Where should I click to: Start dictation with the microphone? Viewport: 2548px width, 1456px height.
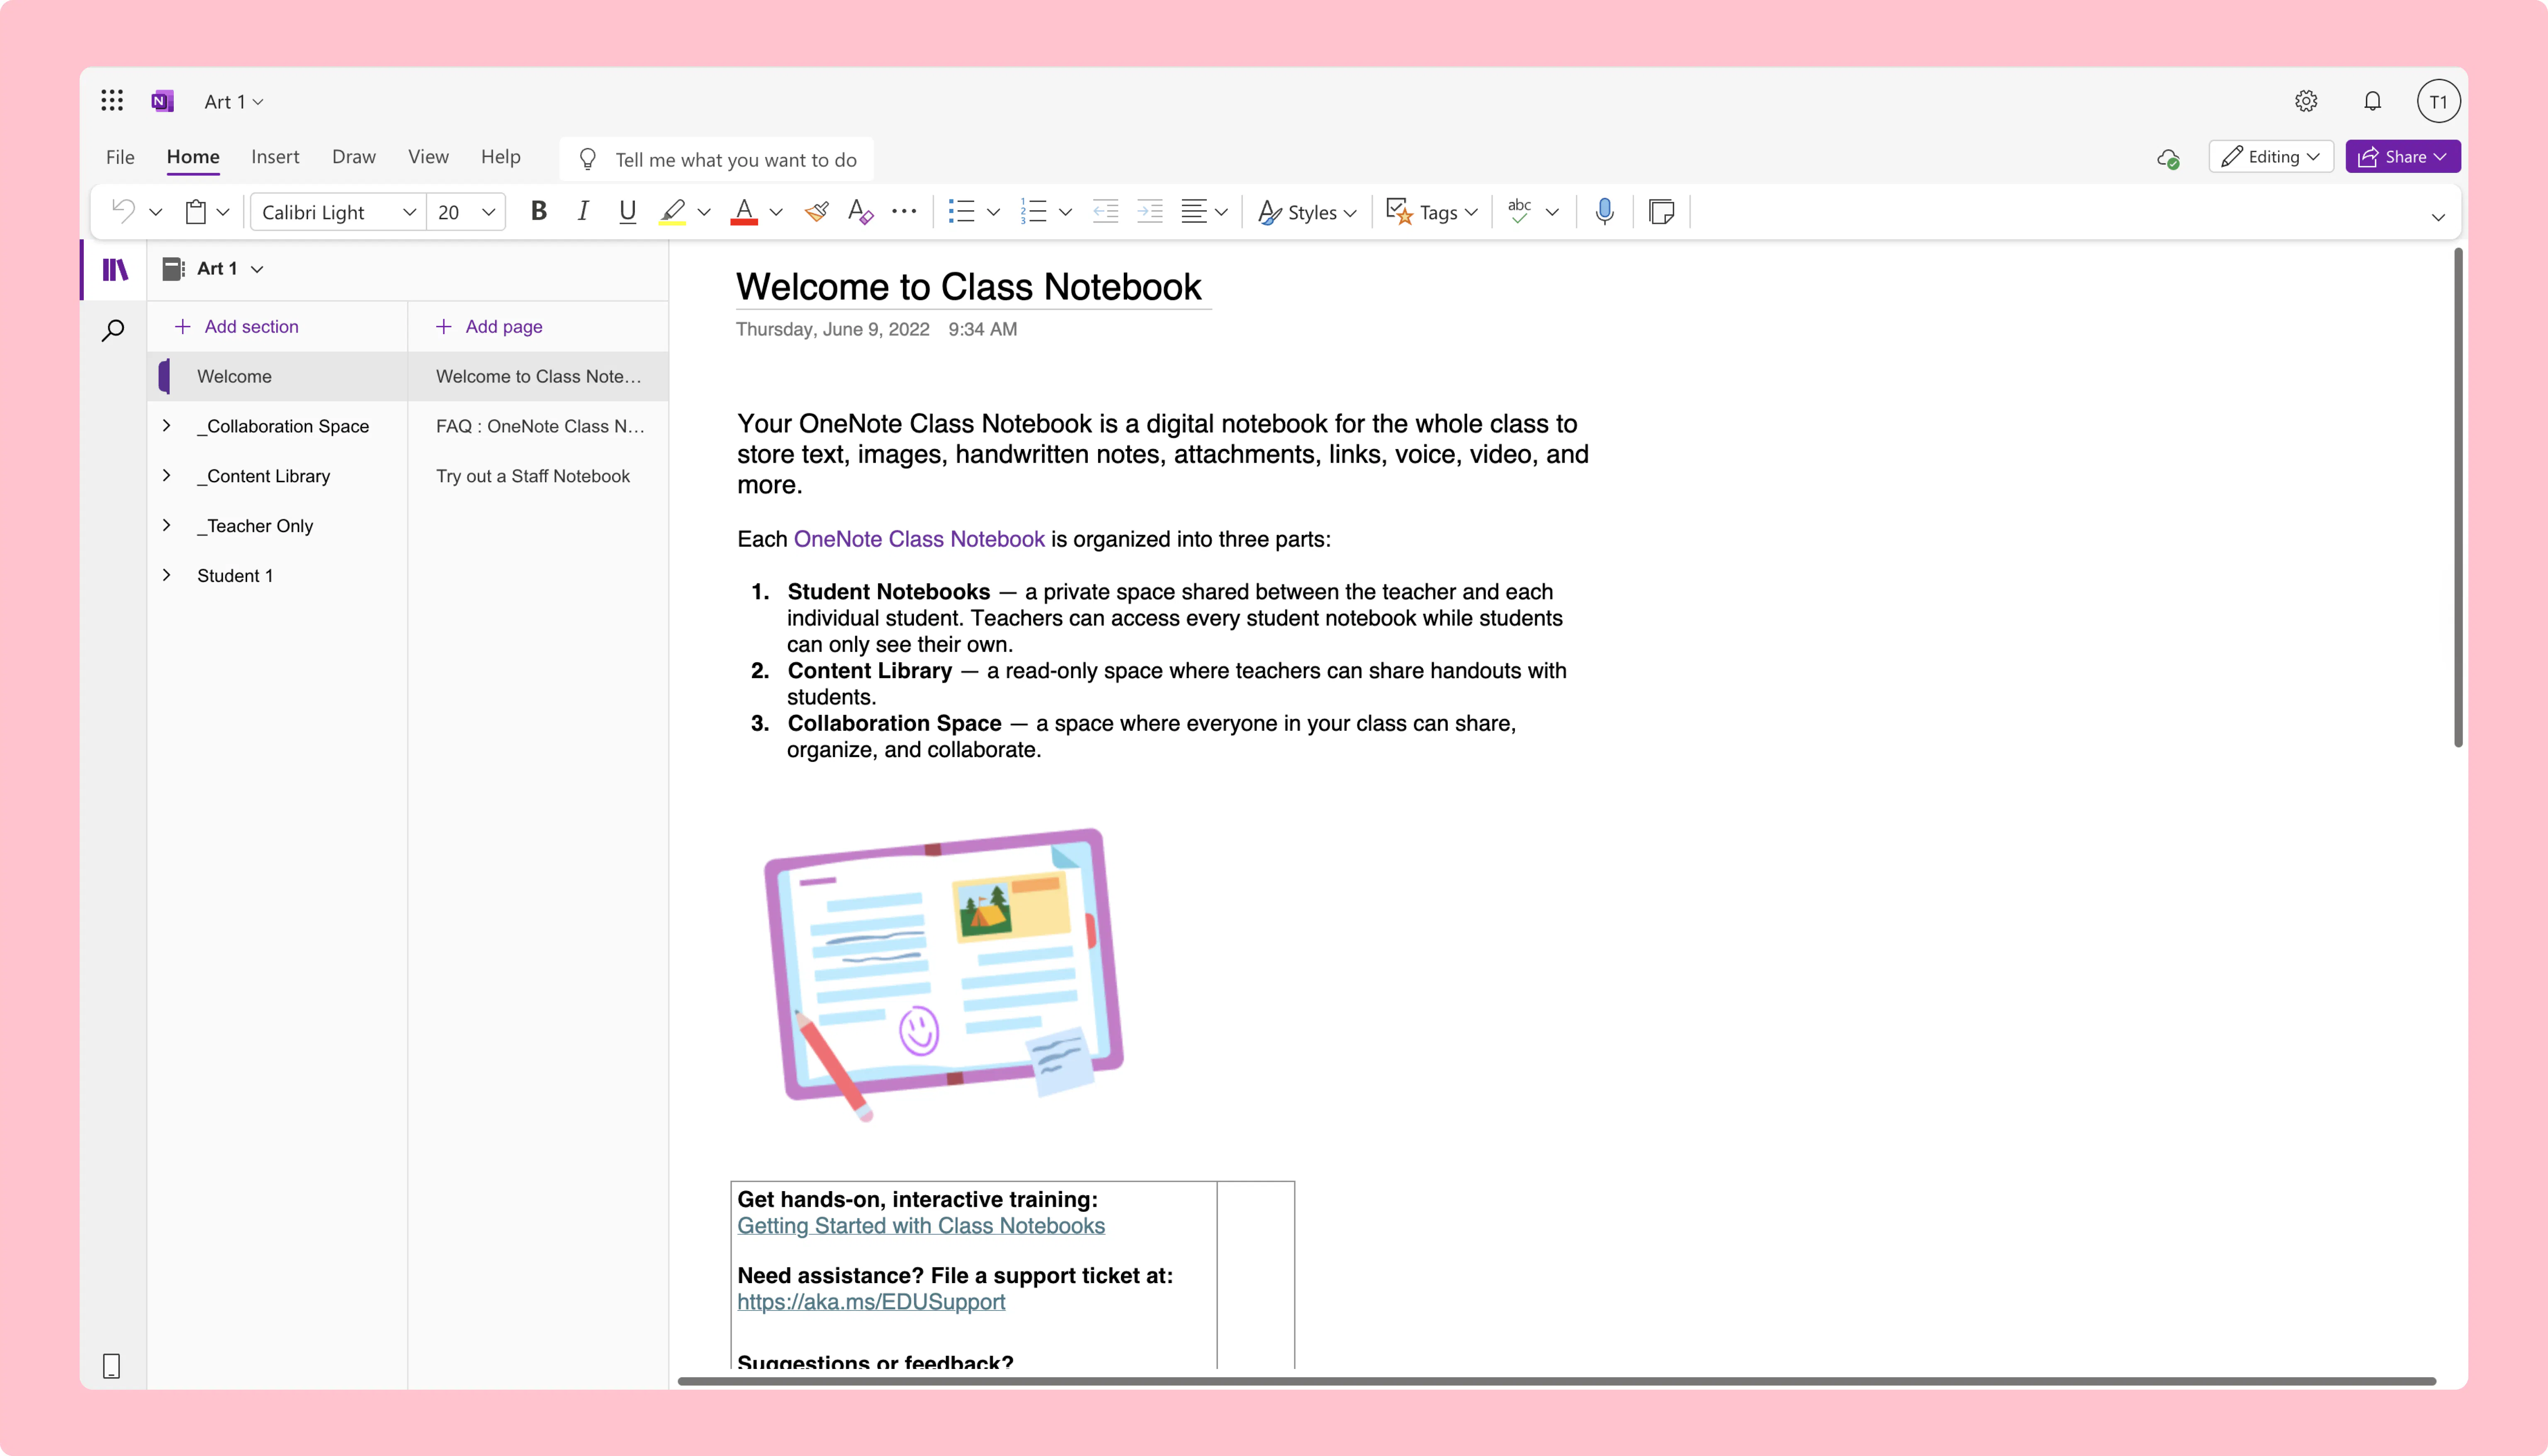(1605, 211)
